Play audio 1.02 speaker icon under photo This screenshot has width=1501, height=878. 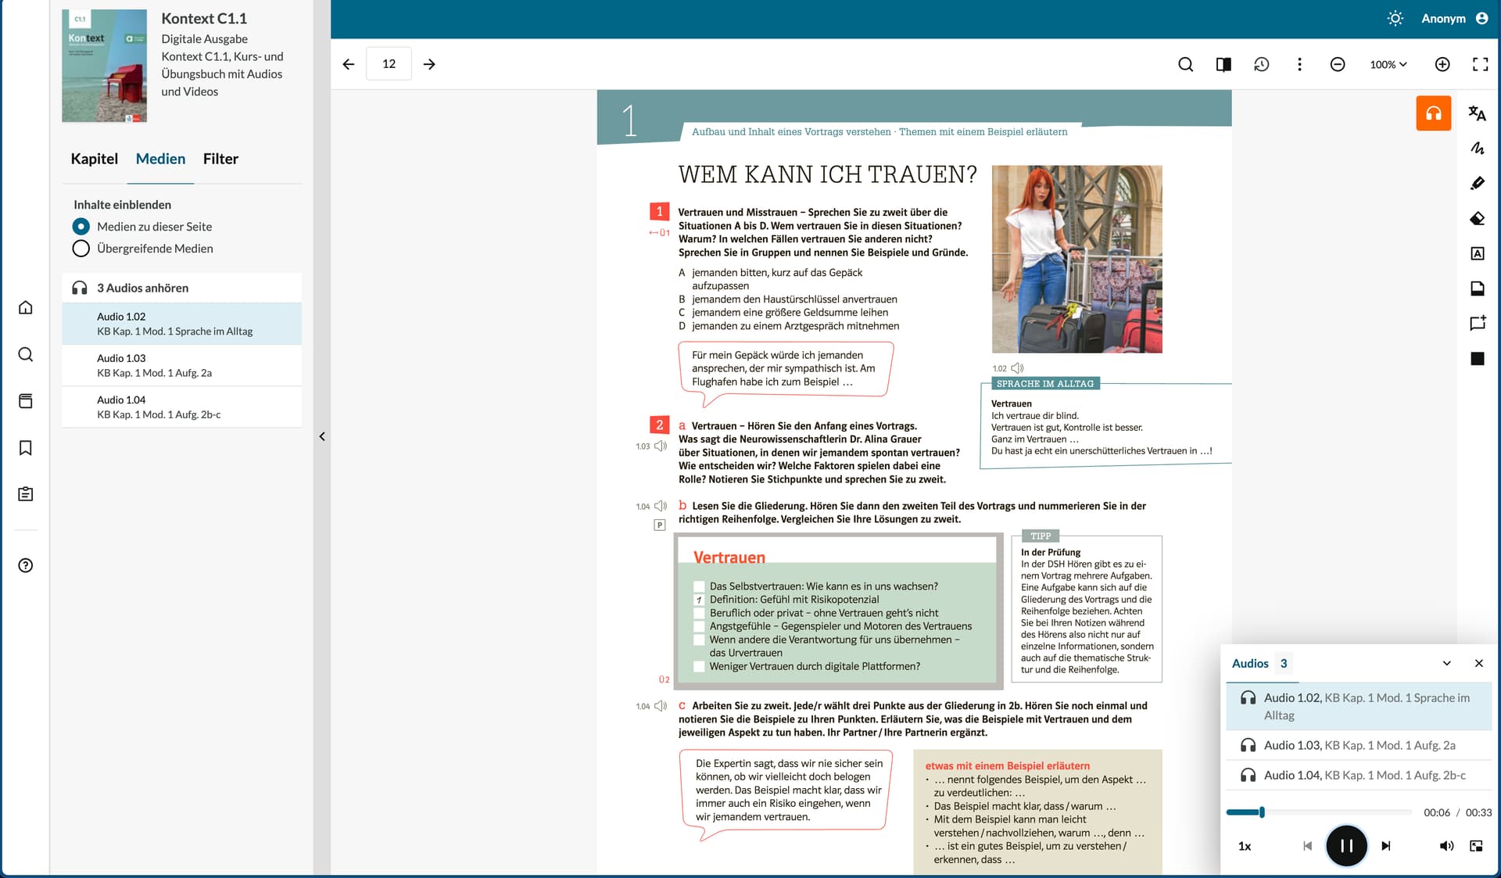pyautogui.click(x=1017, y=368)
